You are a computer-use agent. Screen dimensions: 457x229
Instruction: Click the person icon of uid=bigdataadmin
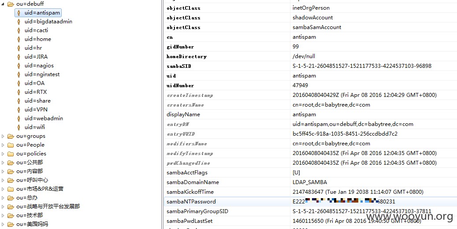click(x=19, y=22)
